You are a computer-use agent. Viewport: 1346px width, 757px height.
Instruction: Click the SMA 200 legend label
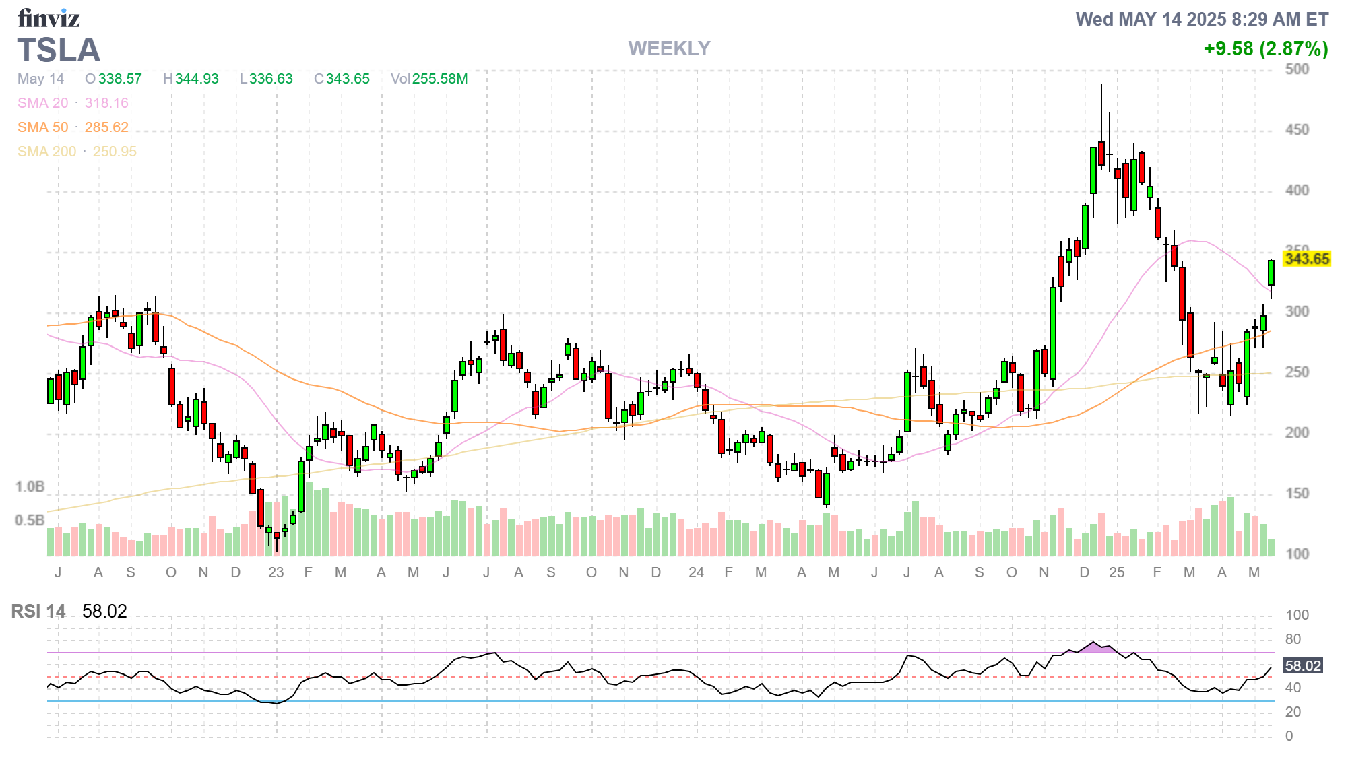click(x=46, y=152)
